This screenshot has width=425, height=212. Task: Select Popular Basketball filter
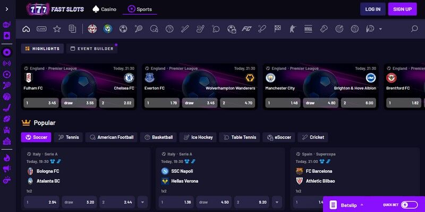(158, 137)
